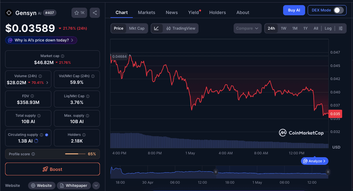
Task: Click the 0.035 current price tag
Action: pos(335,114)
